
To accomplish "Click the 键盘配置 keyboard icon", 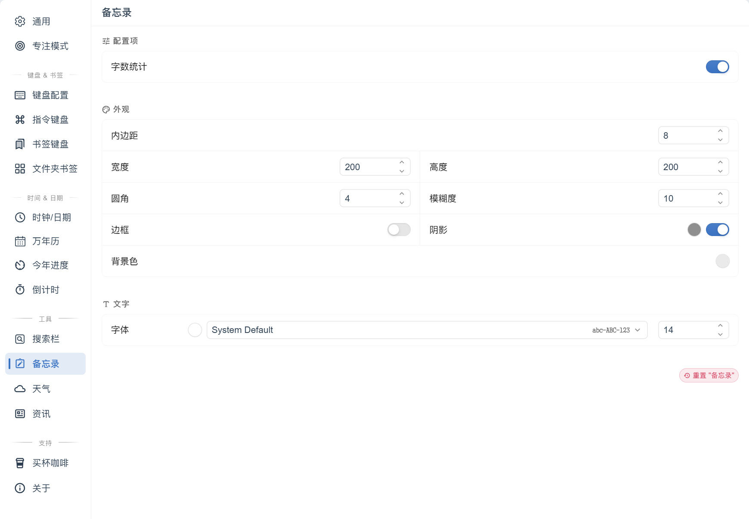I will [20, 95].
